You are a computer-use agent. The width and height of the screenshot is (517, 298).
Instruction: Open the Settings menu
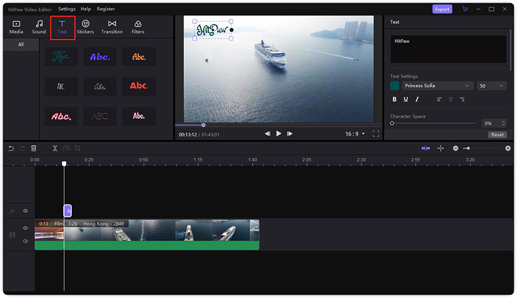click(67, 9)
